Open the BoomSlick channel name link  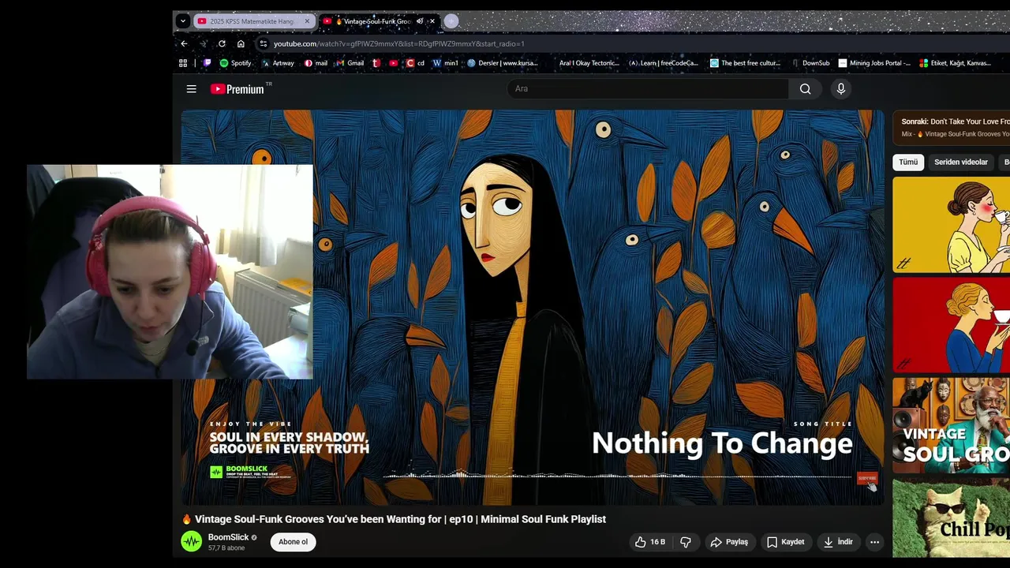[228, 537]
